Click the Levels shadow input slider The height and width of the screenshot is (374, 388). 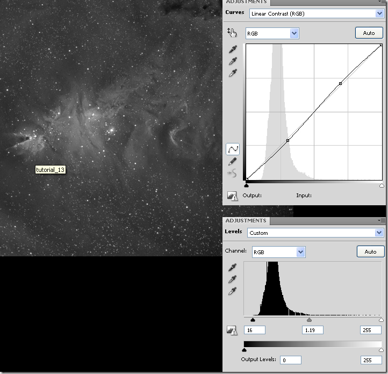[253, 320]
